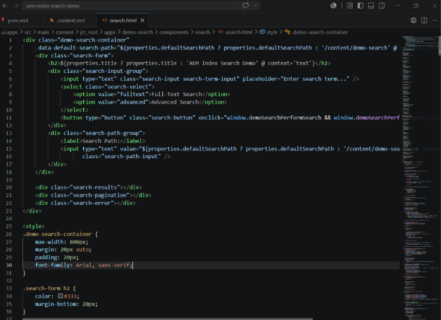Screen dimensions: 441x320
Task: Click the 'Full-Text Search' option text
Action: tap(177, 94)
